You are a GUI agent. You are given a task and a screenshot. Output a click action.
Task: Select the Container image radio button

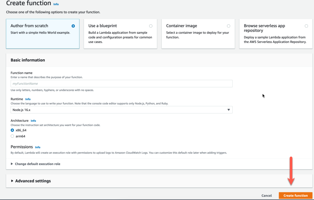[228, 26]
